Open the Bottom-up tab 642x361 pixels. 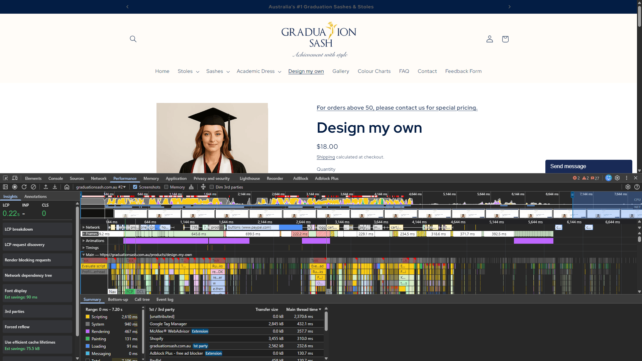coord(118,299)
